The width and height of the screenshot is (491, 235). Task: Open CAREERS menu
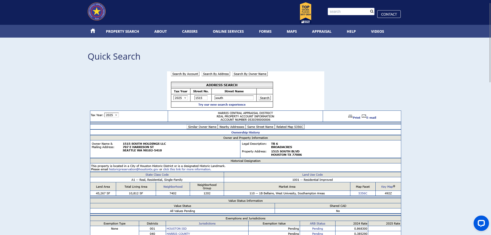click(190, 31)
